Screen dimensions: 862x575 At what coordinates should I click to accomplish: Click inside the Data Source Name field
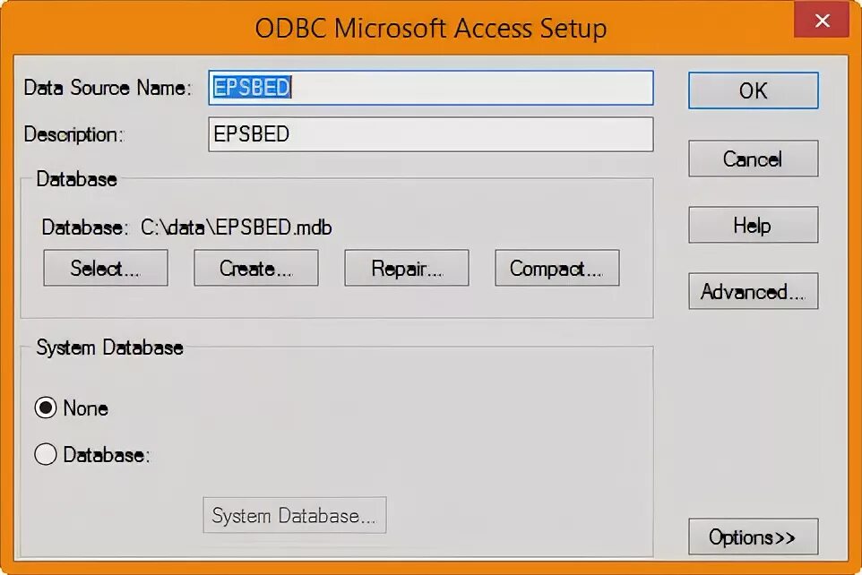click(x=431, y=88)
